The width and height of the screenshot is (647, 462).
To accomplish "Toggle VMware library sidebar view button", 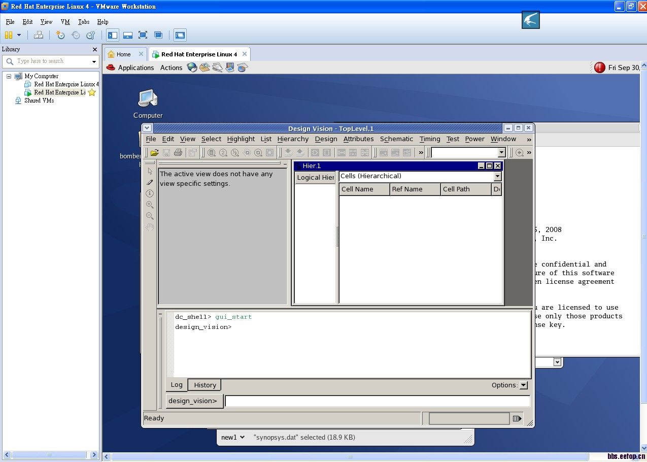I will tap(113, 35).
